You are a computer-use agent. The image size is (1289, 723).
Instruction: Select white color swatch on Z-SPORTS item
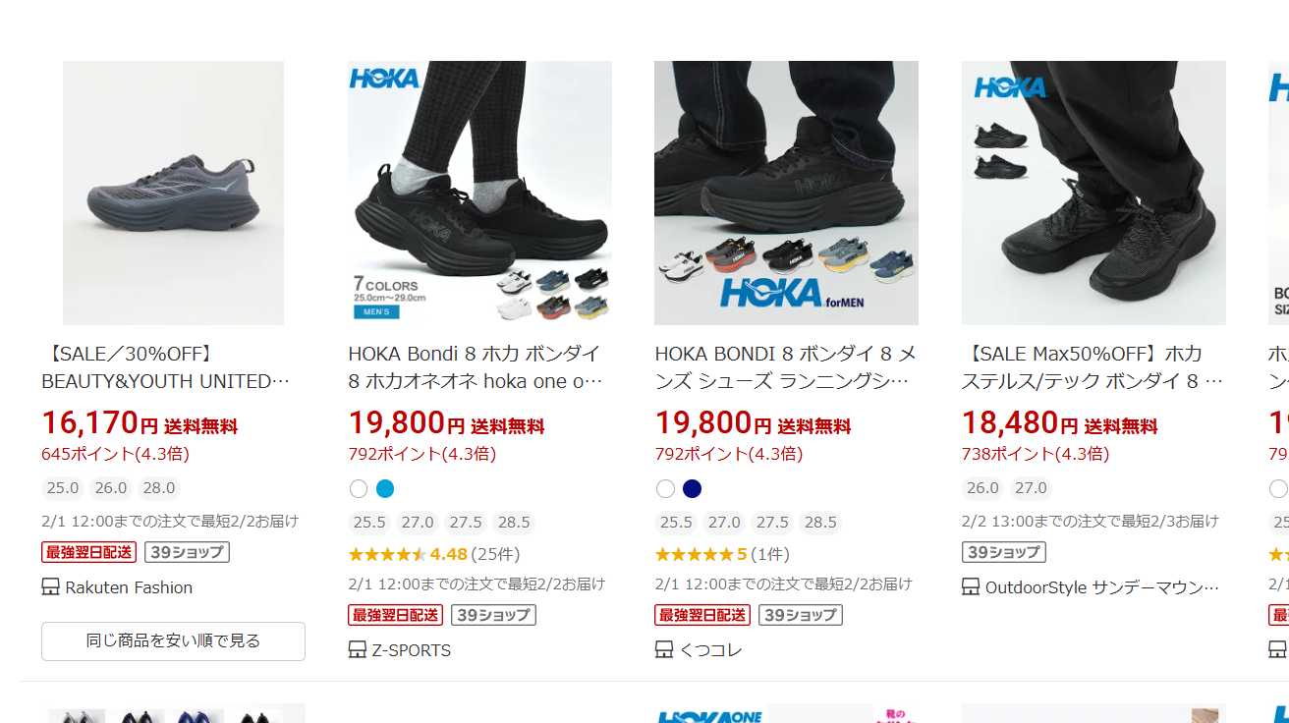[x=358, y=488]
